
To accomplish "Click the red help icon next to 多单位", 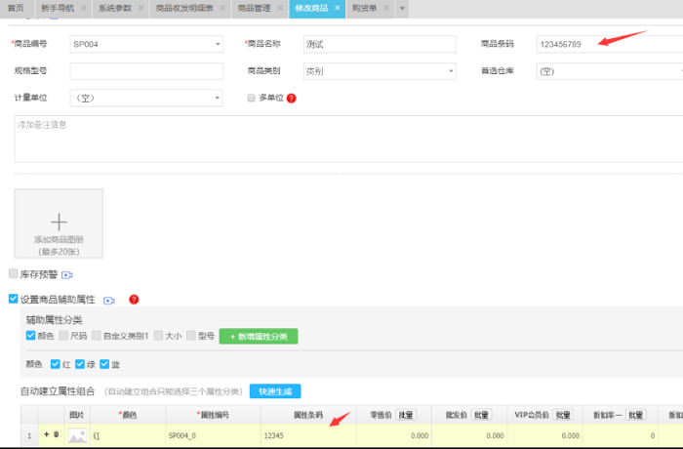I will tap(291, 99).
